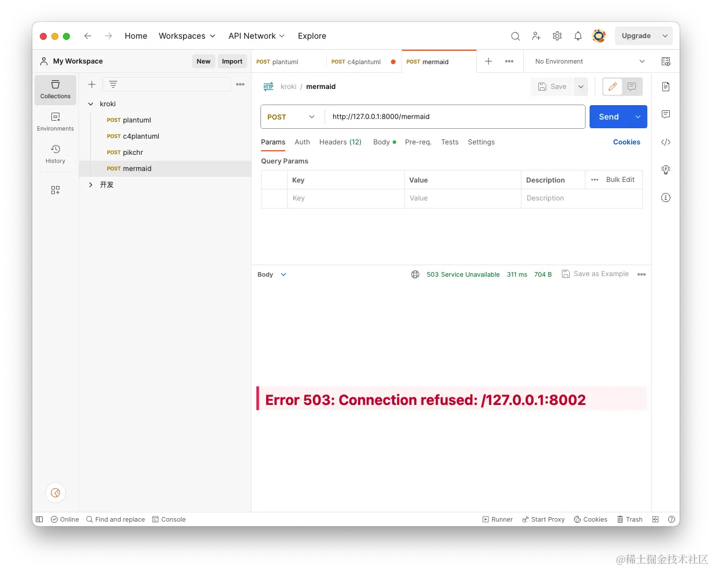Select the Tests tab

(x=450, y=142)
